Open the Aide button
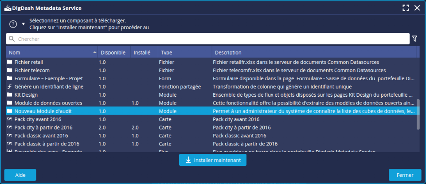Image resolution: width=426 pixels, height=184 pixels. point(20,175)
